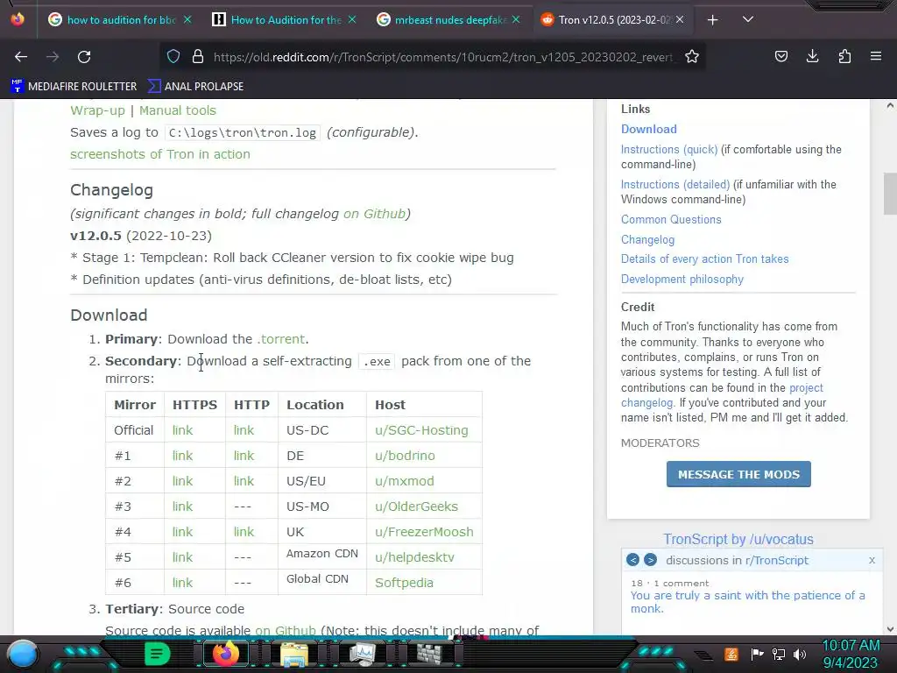Click mirror #2 HTTP link
This screenshot has width=897, height=673.
coord(244,481)
